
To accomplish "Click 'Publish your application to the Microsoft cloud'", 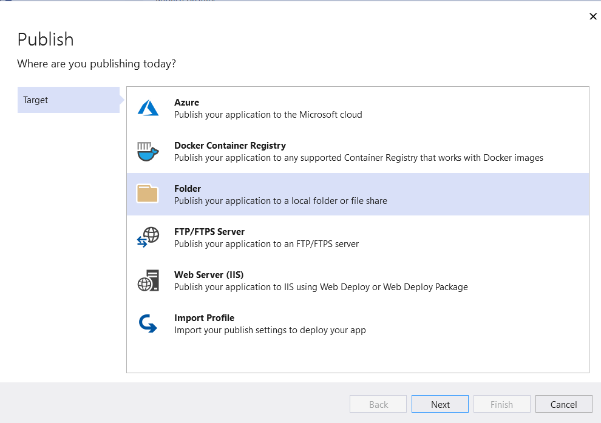I will (268, 115).
